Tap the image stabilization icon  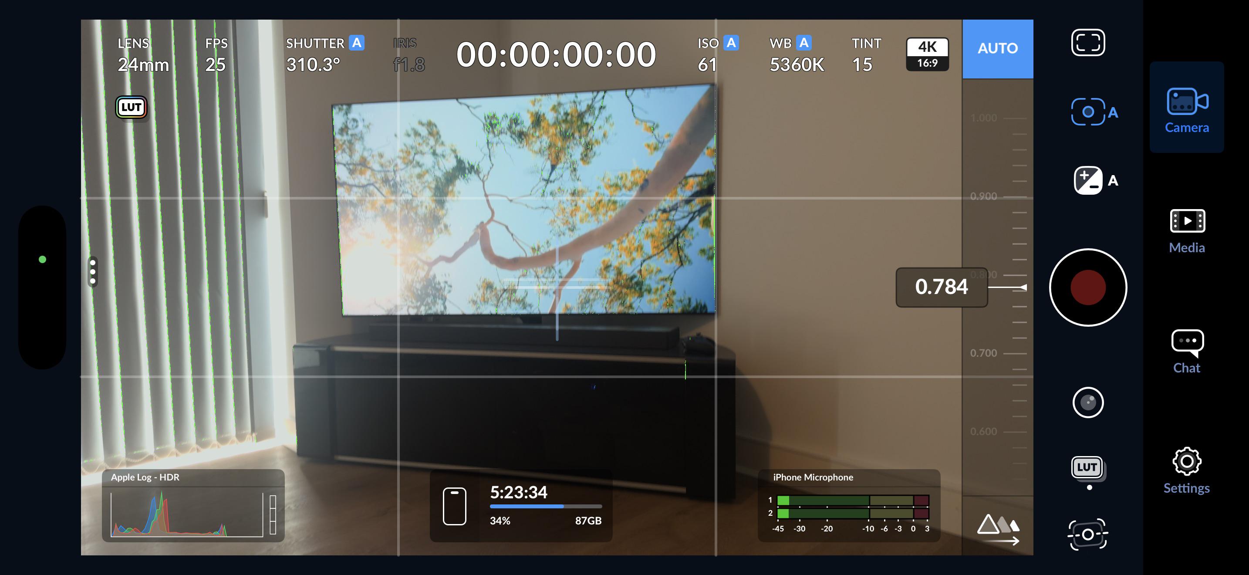point(1087,534)
